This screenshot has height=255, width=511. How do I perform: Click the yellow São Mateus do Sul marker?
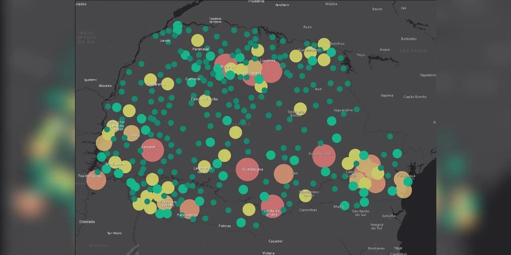[x=305, y=196]
